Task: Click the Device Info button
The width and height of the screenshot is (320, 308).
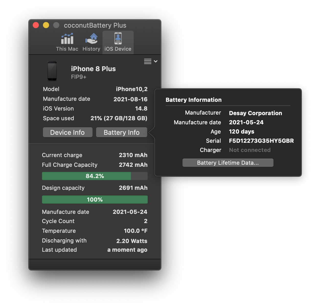Action: coord(67,132)
